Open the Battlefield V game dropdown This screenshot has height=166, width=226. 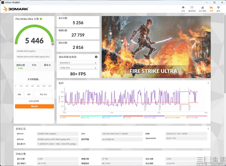point(78,63)
